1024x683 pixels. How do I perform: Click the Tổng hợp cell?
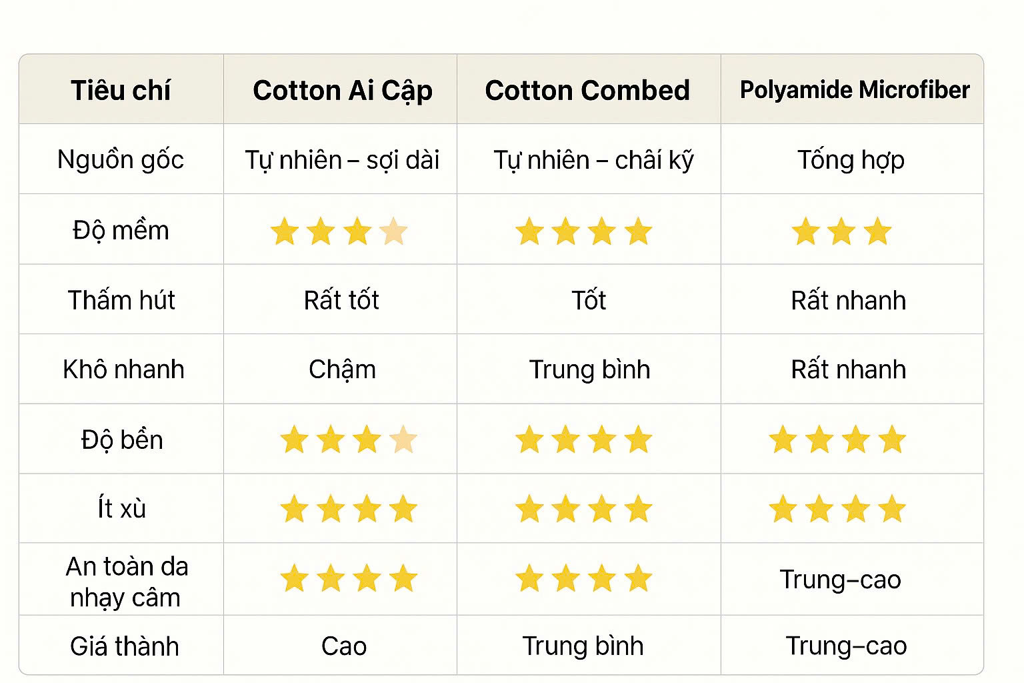point(851,160)
